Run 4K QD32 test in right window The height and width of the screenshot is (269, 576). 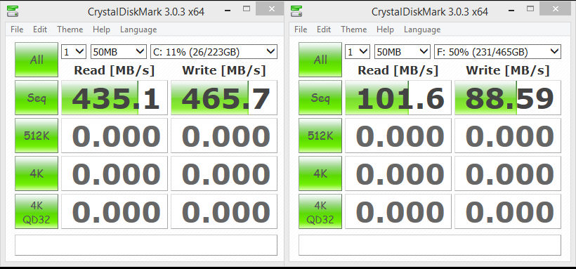point(320,211)
